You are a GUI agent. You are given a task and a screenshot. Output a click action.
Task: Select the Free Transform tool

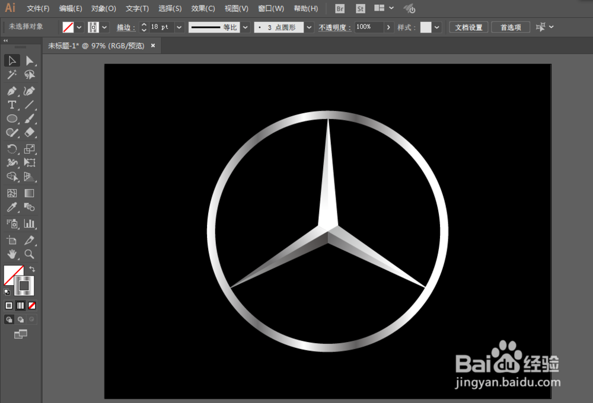click(30, 162)
